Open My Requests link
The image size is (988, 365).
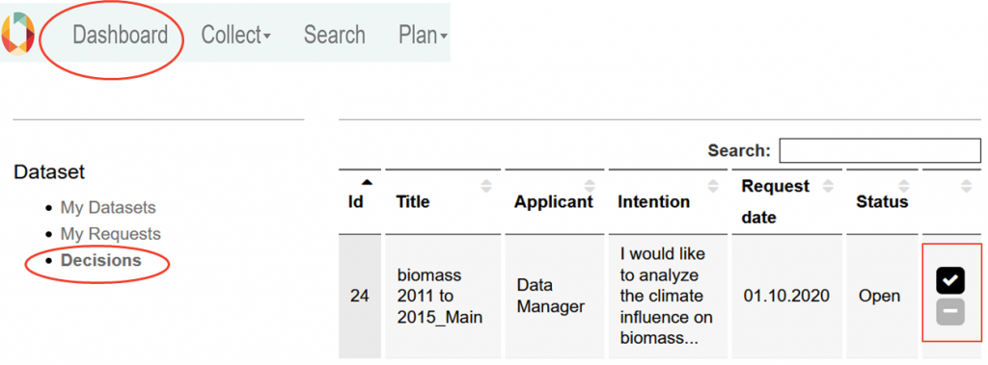pyautogui.click(x=110, y=234)
